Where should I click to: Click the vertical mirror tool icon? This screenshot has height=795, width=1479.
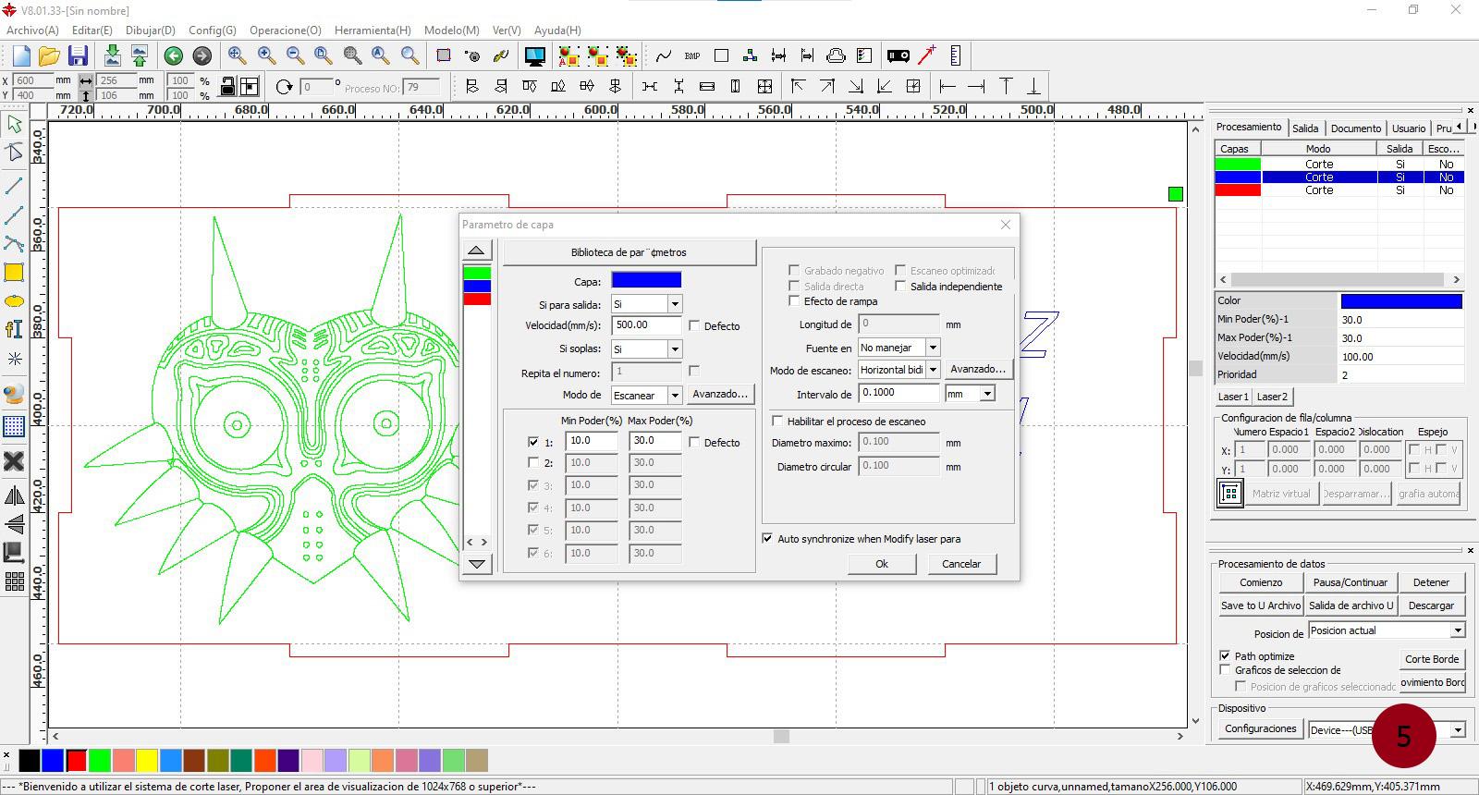click(x=14, y=524)
